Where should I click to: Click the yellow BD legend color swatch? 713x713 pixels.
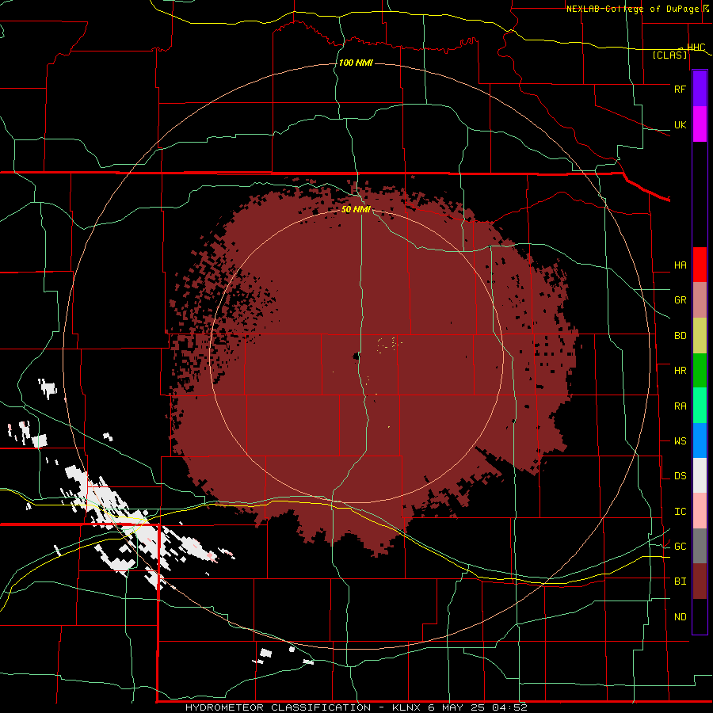point(700,336)
